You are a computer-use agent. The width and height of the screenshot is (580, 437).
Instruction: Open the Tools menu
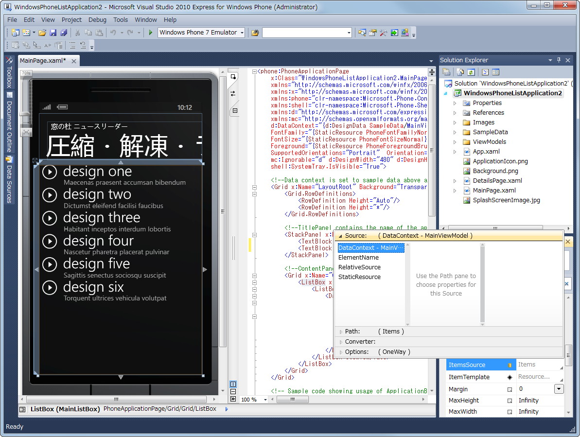120,19
